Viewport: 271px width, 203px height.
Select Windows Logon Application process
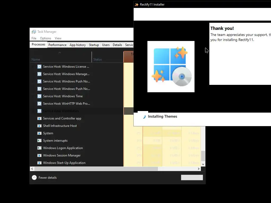pos(115,148)
